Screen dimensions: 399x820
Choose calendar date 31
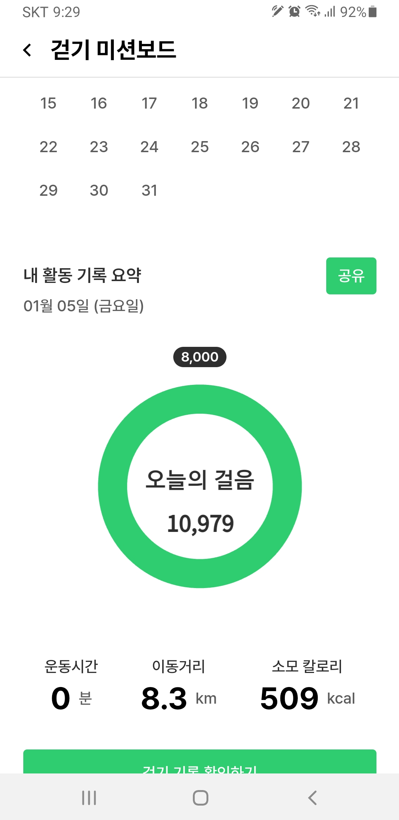pos(149,191)
